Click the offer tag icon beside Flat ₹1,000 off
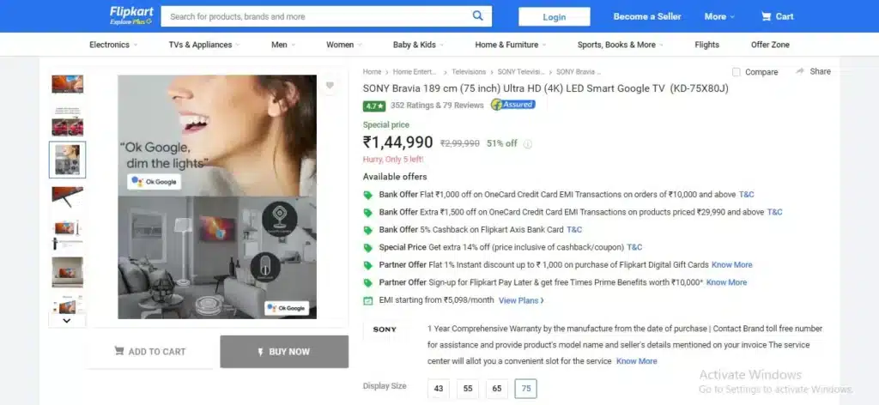This screenshot has width=879, height=405. tap(367, 195)
